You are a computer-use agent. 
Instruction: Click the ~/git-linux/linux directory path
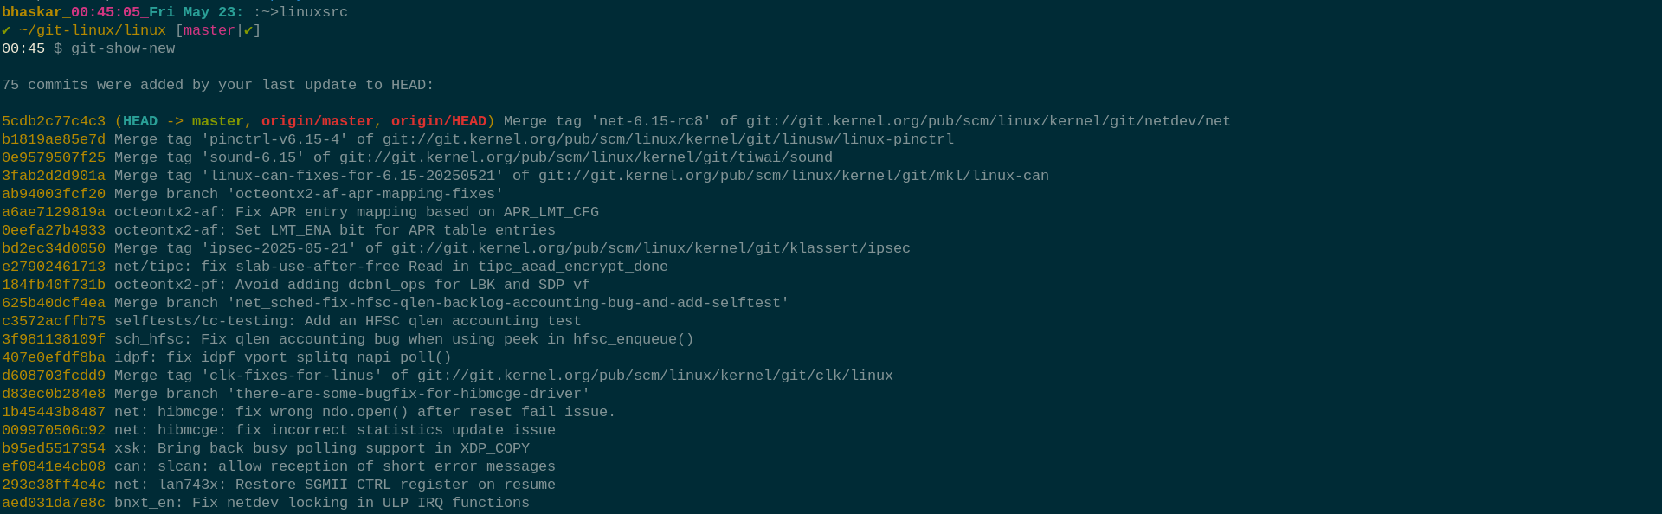click(93, 30)
